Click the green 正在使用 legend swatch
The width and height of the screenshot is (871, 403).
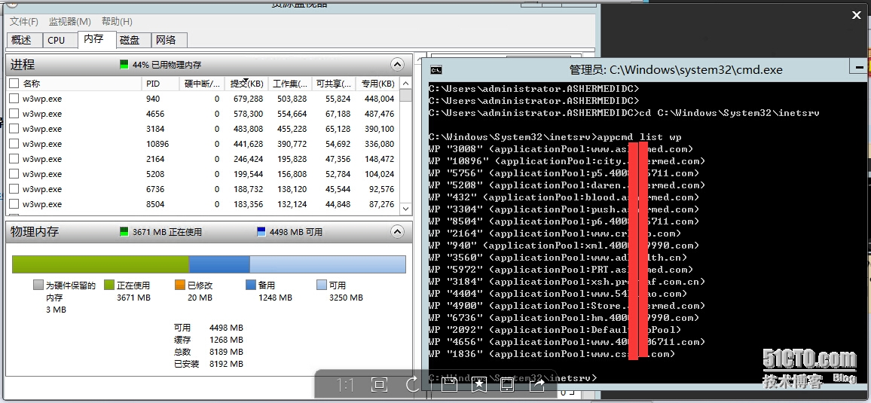pos(108,285)
